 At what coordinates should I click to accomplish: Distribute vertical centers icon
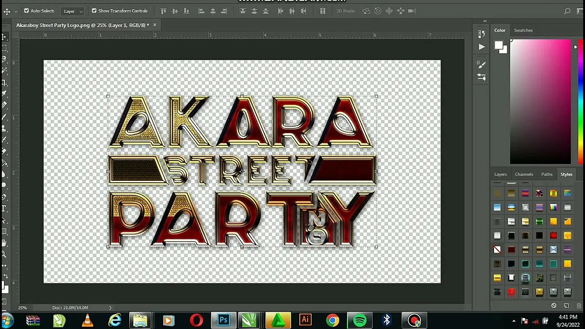point(254,11)
